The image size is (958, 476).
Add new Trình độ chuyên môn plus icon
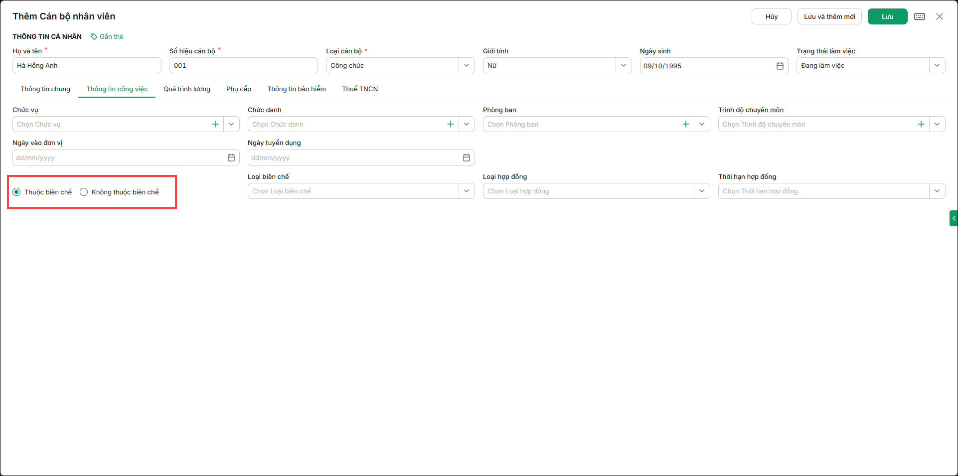[x=921, y=124]
